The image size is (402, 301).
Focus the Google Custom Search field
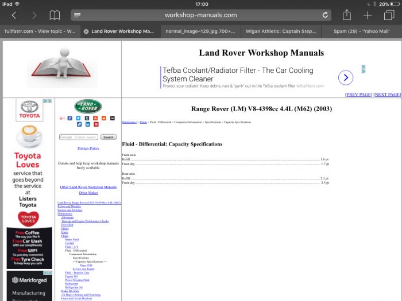pyautogui.click(x=79, y=137)
